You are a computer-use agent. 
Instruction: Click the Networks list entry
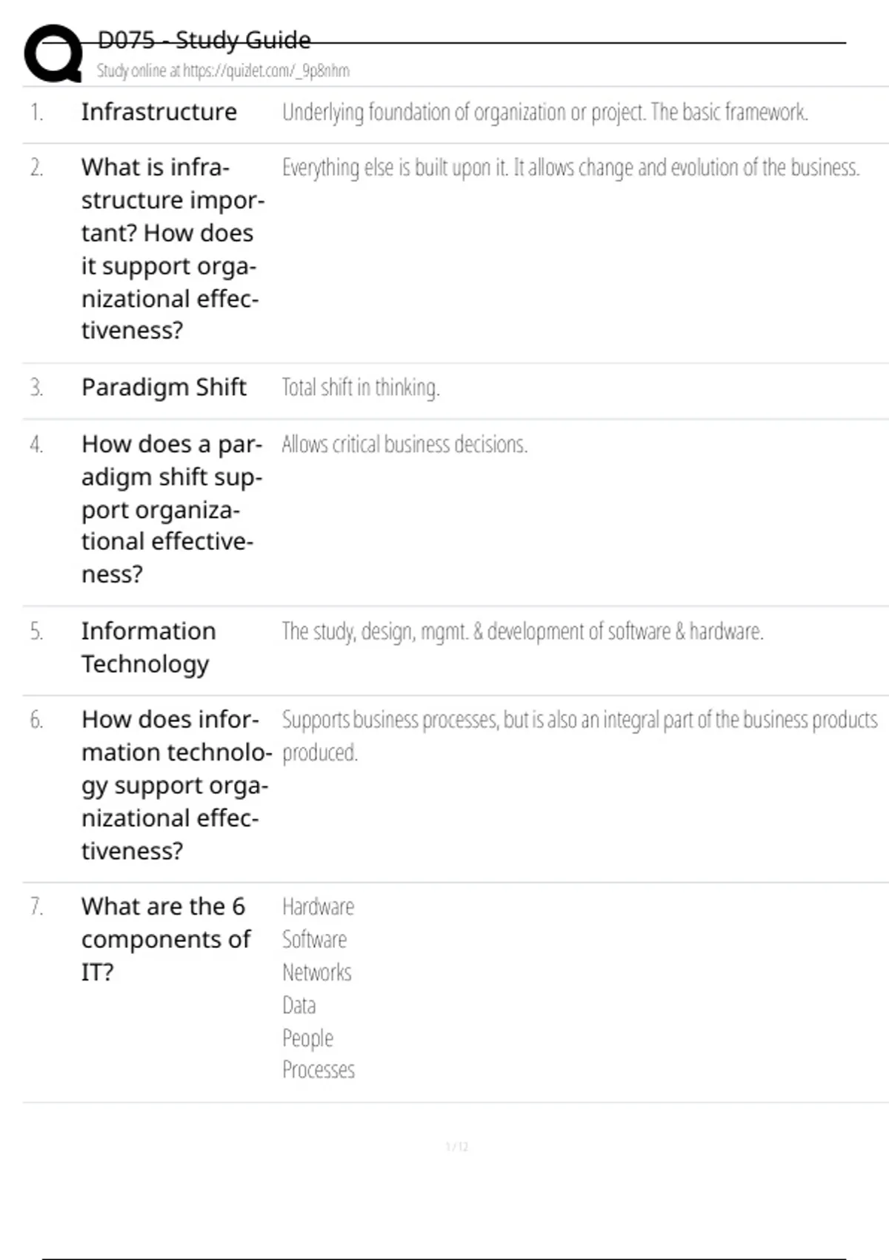[317, 972]
